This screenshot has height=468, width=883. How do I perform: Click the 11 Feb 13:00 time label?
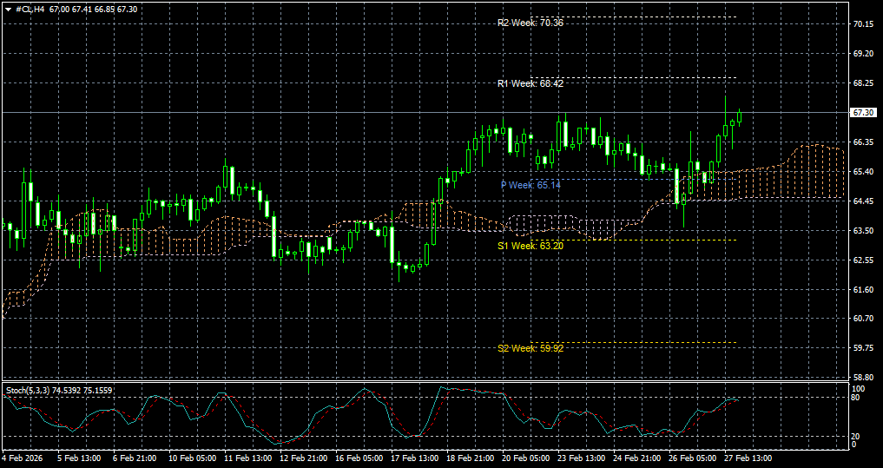(248, 458)
